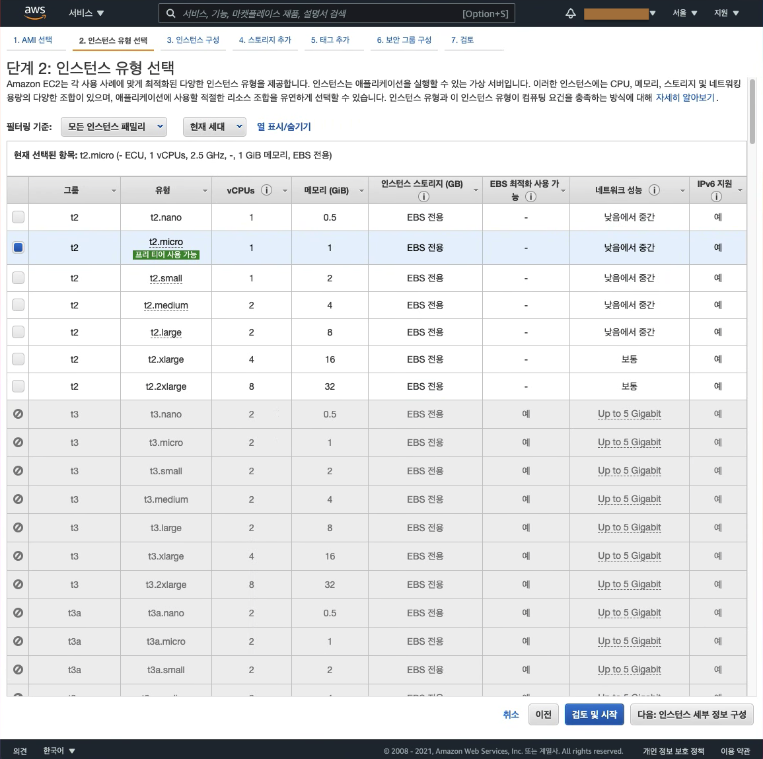
Task: Click disabled icon for t3a.small row
Action: (x=18, y=669)
